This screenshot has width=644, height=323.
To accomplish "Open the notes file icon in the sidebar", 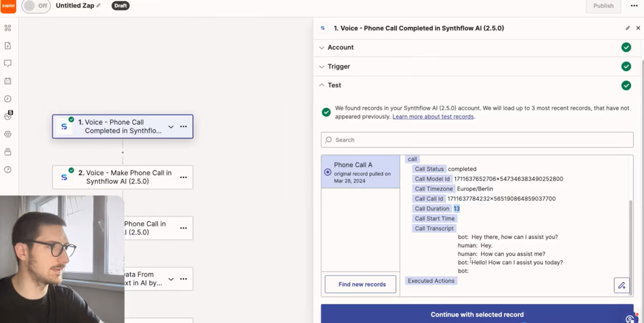I will (8, 46).
